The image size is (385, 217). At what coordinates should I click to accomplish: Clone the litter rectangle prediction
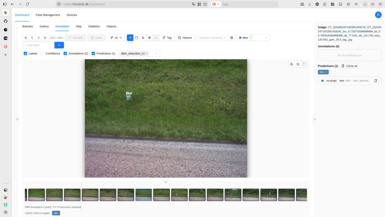coord(376,81)
